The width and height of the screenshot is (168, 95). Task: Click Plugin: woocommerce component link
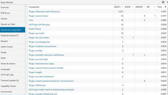point(39,16)
